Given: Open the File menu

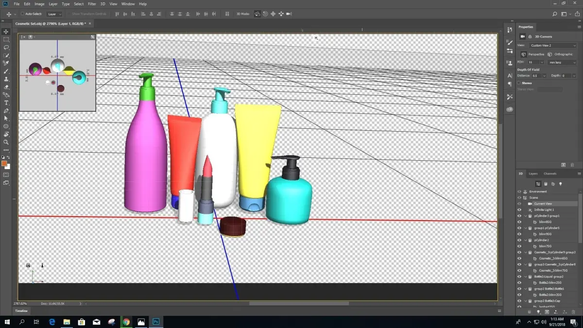Looking at the screenshot, I should (17, 4).
